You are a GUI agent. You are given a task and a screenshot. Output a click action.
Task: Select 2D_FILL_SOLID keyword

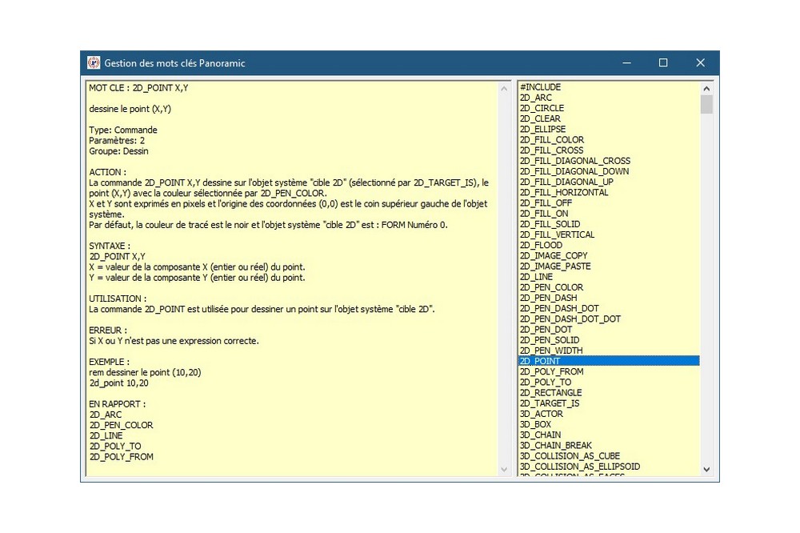pos(609,224)
